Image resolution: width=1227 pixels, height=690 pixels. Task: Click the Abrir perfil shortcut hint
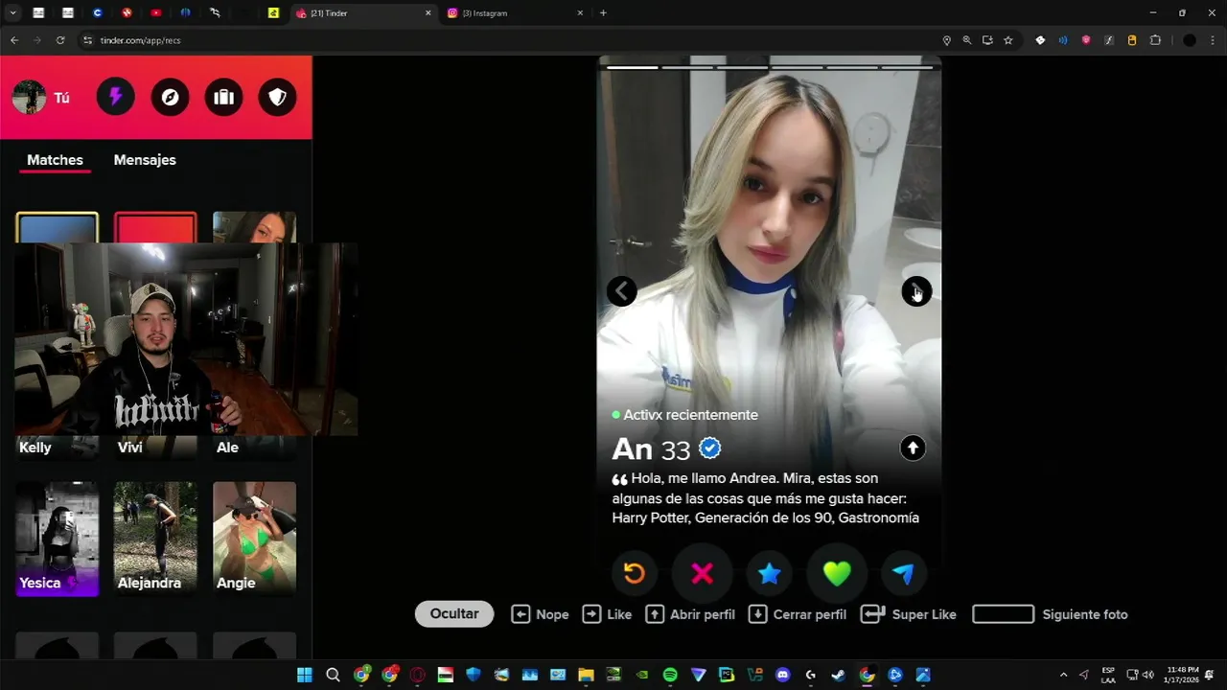coord(690,614)
